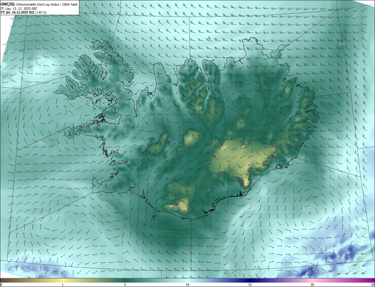Click the 0 tick label on the color scale
375x287 pixels.
point(1,285)
